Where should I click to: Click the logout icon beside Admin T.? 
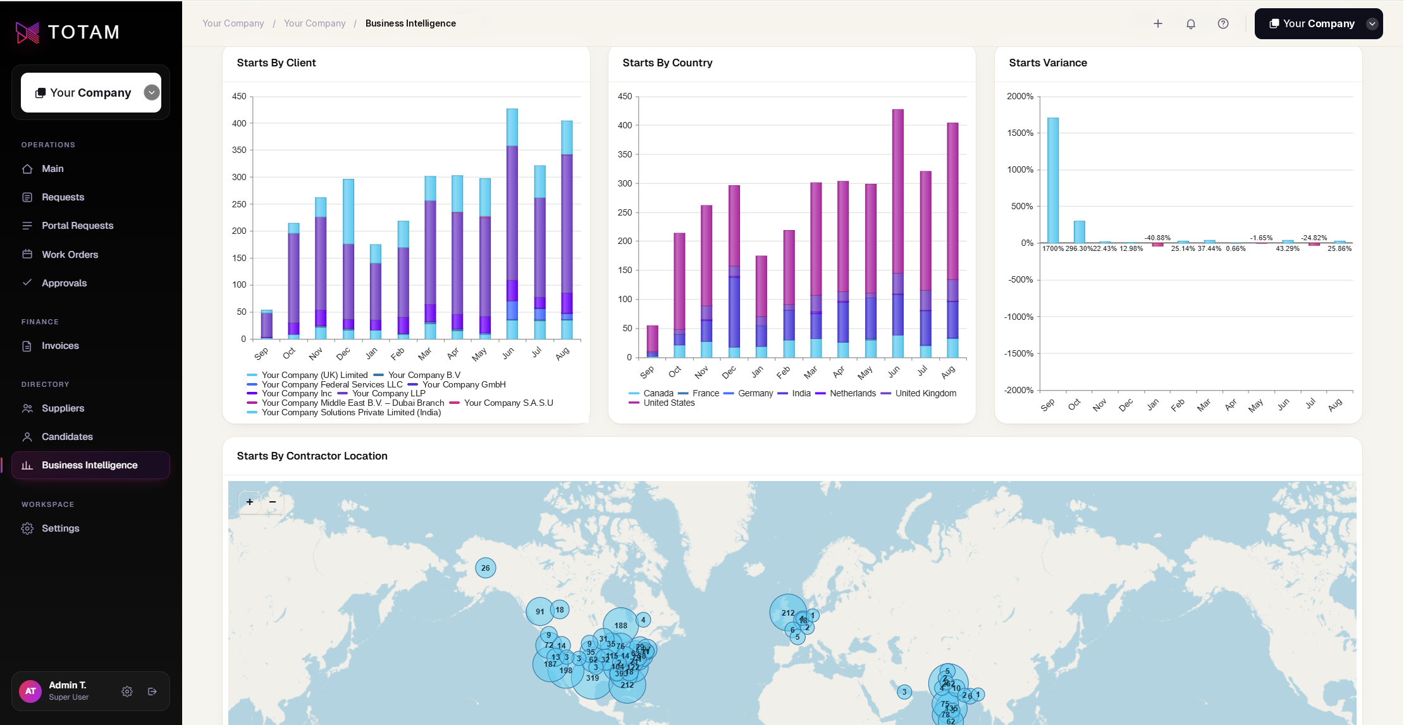152,691
